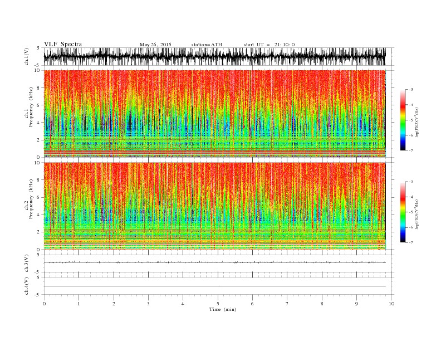This screenshot has width=441, height=341.
Task: Click the 'ch.4(V)' axis label
Action: coord(26,286)
